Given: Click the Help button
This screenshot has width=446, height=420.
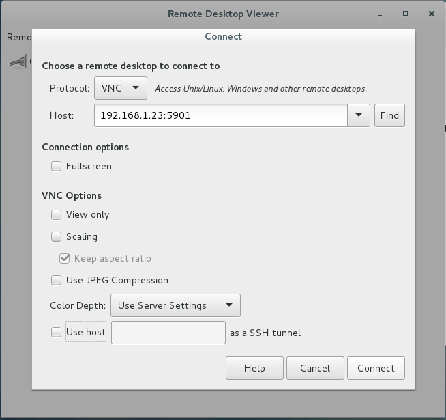Looking at the screenshot, I should click(254, 368).
